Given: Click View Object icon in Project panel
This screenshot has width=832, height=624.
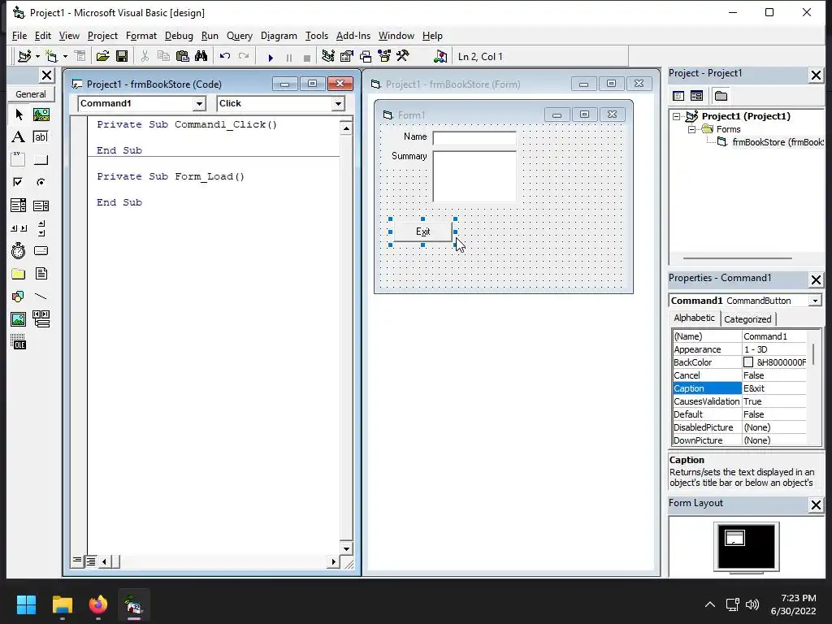Looking at the screenshot, I should pyautogui.click(x=696, y=96).
